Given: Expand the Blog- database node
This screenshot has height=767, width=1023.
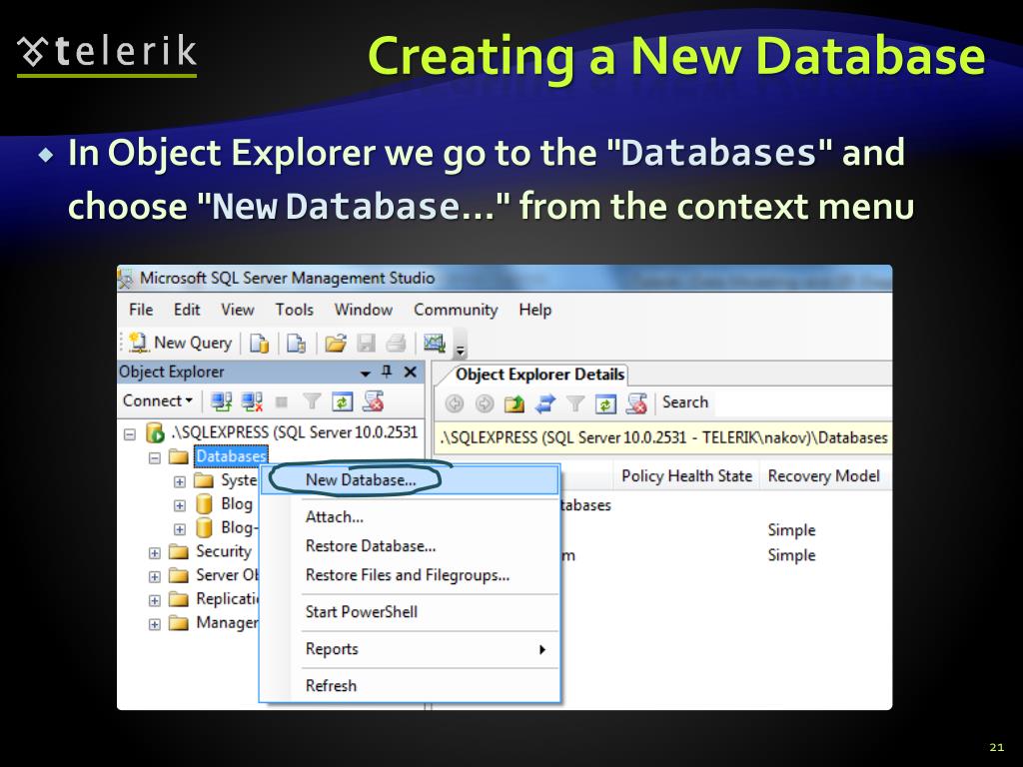Looking at the screenshot, I should click(x=180, y=529).
